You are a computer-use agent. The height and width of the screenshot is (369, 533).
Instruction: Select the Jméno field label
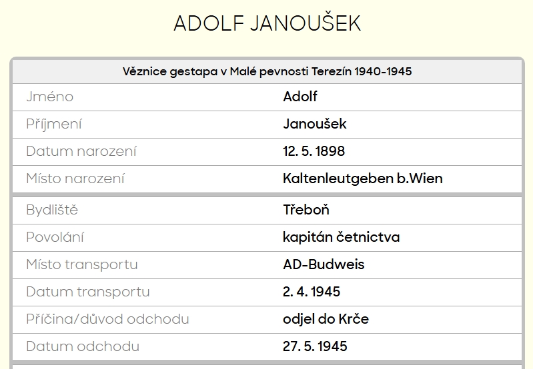tap(49, 97)
